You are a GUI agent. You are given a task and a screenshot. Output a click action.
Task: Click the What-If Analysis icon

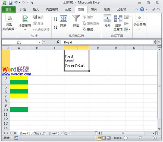tap(126, 30)
